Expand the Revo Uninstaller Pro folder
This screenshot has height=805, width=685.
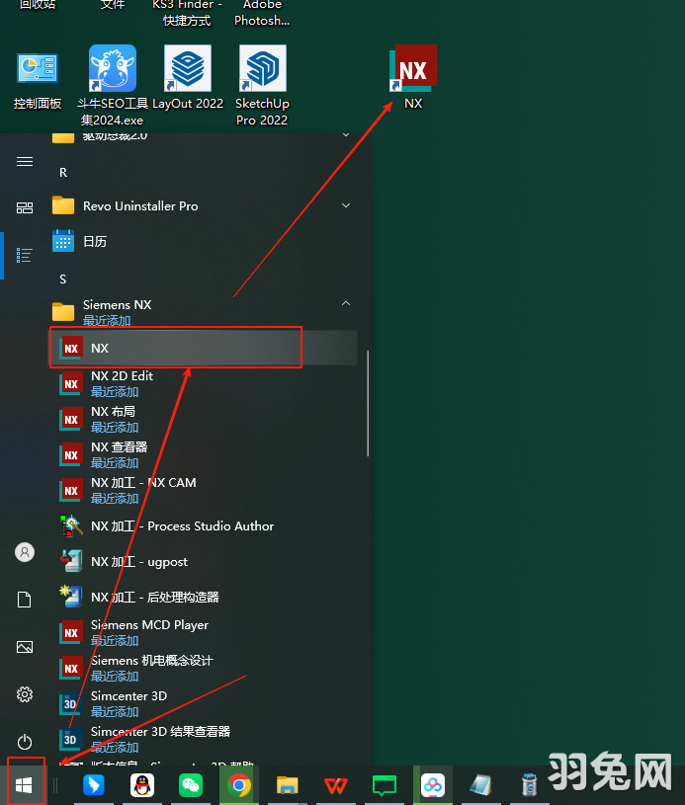346,205
